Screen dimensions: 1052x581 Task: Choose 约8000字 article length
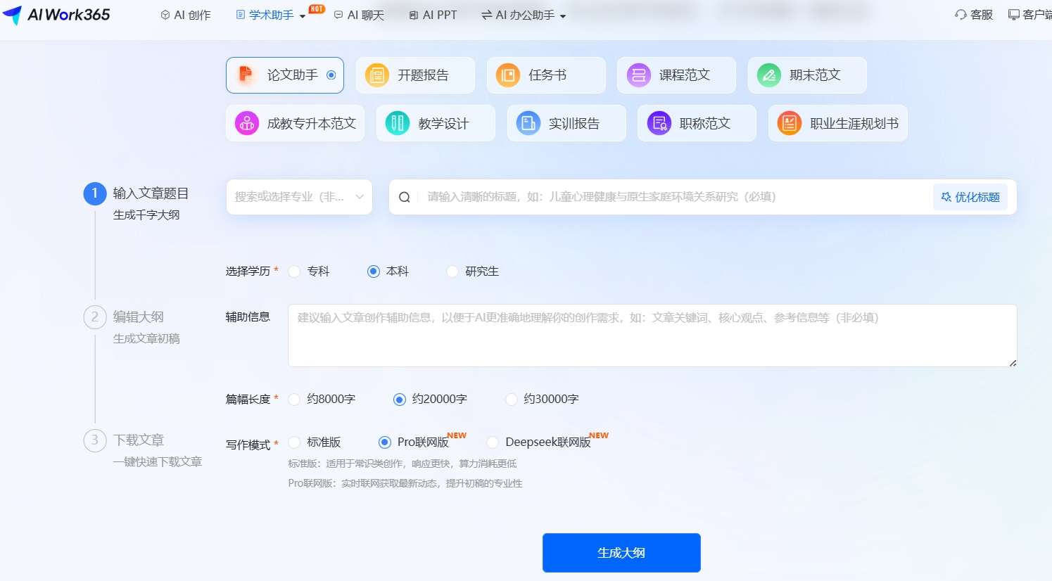[x=293, y=399]
